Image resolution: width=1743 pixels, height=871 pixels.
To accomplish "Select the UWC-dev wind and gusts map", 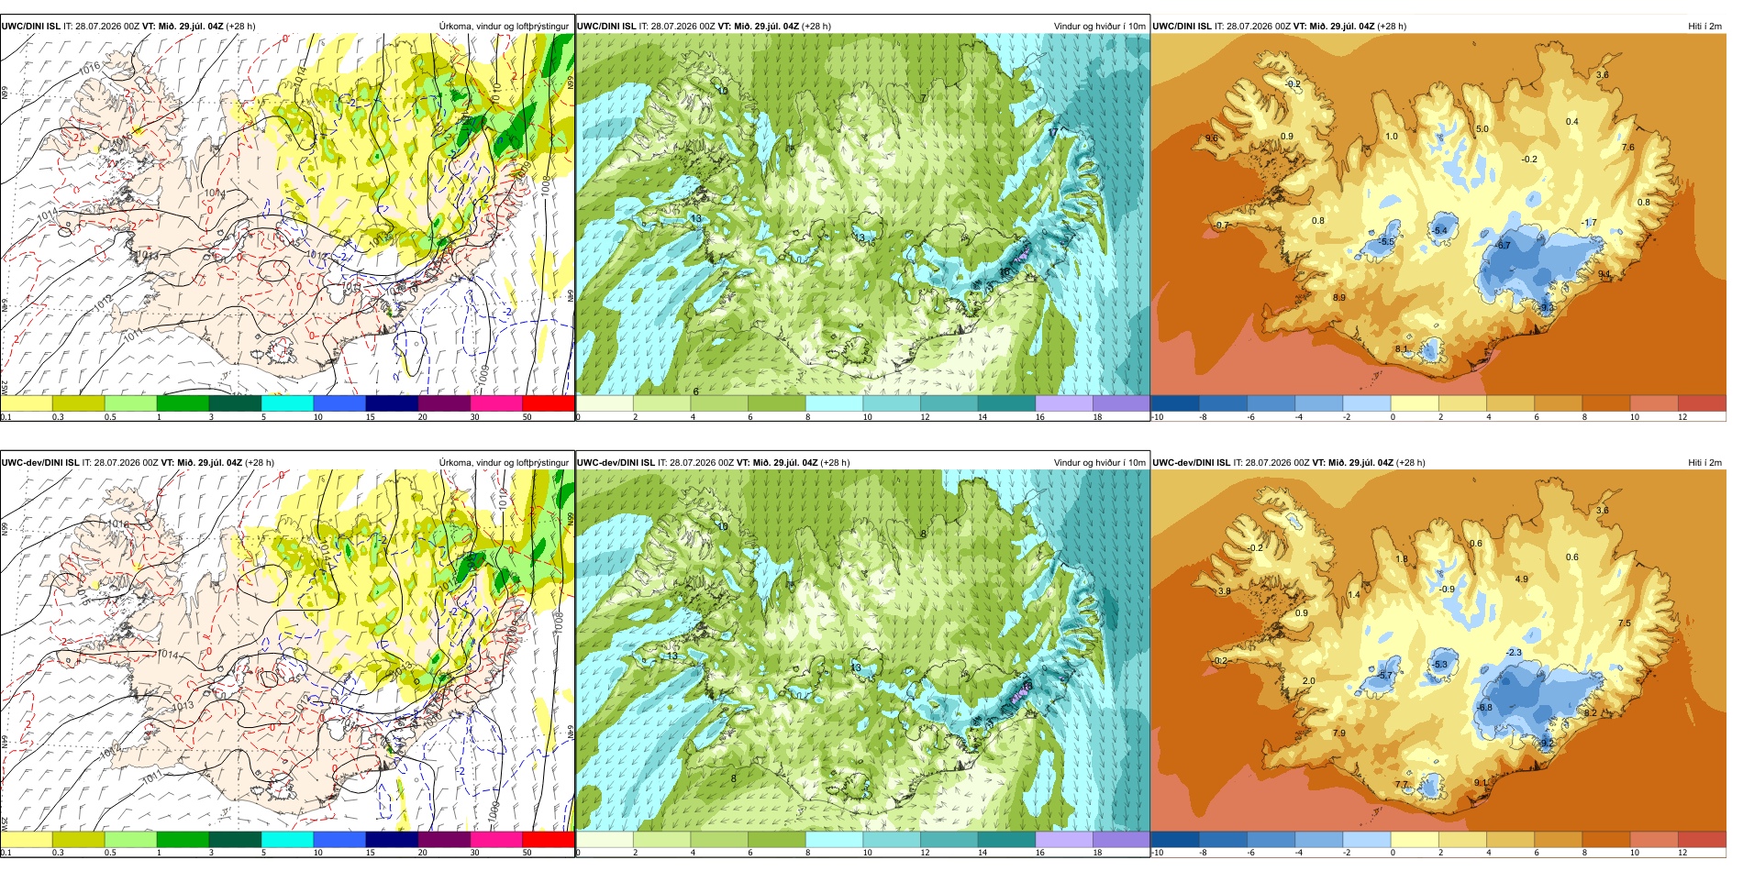I will [x=862, y=651].
